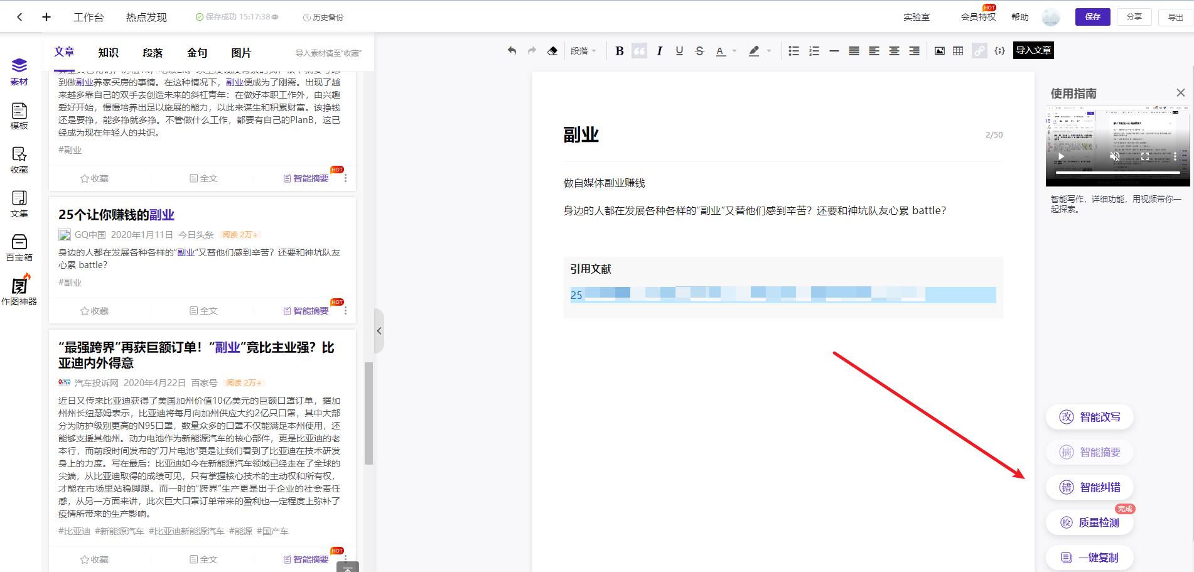The width and height of the screenshot is (1194, 572).
Task: Insert a table
Action: [958, 50]
